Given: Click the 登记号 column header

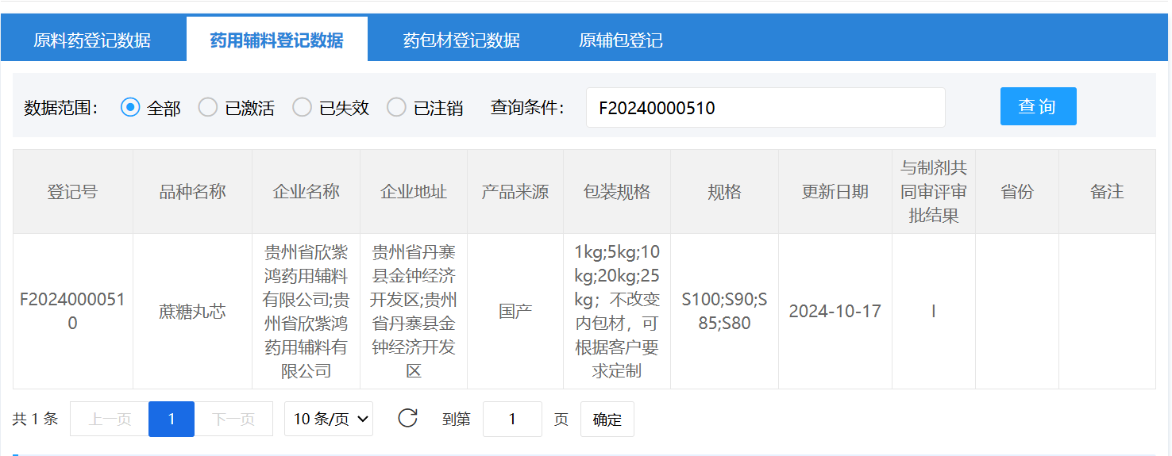Looking at the screenshot, I should pyautogui.click(x=72, y=192).
